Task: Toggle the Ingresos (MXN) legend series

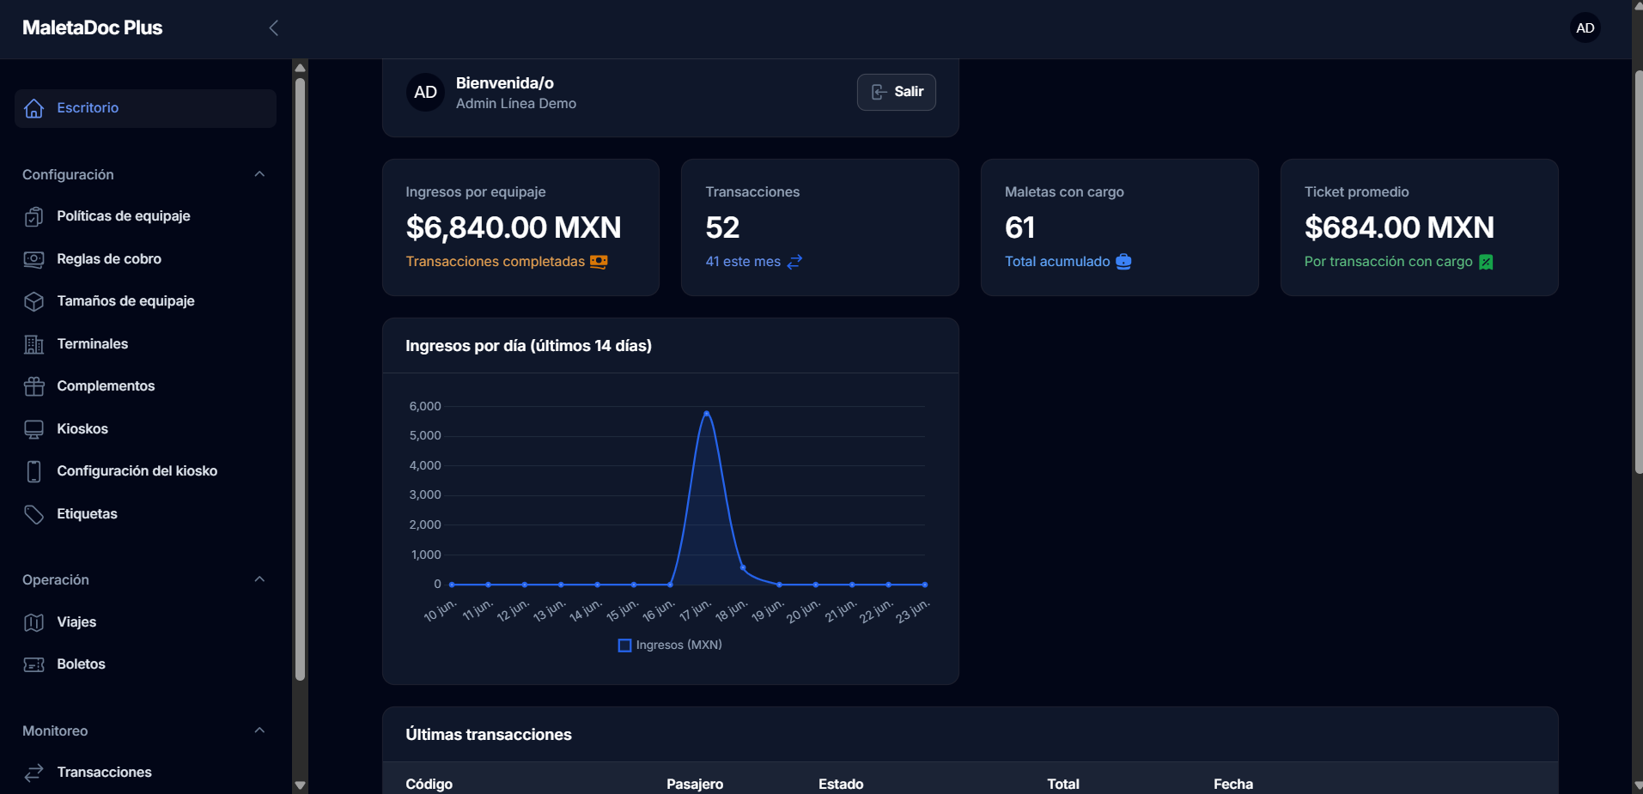Action: pyautogui.click(x=670, y=646)
